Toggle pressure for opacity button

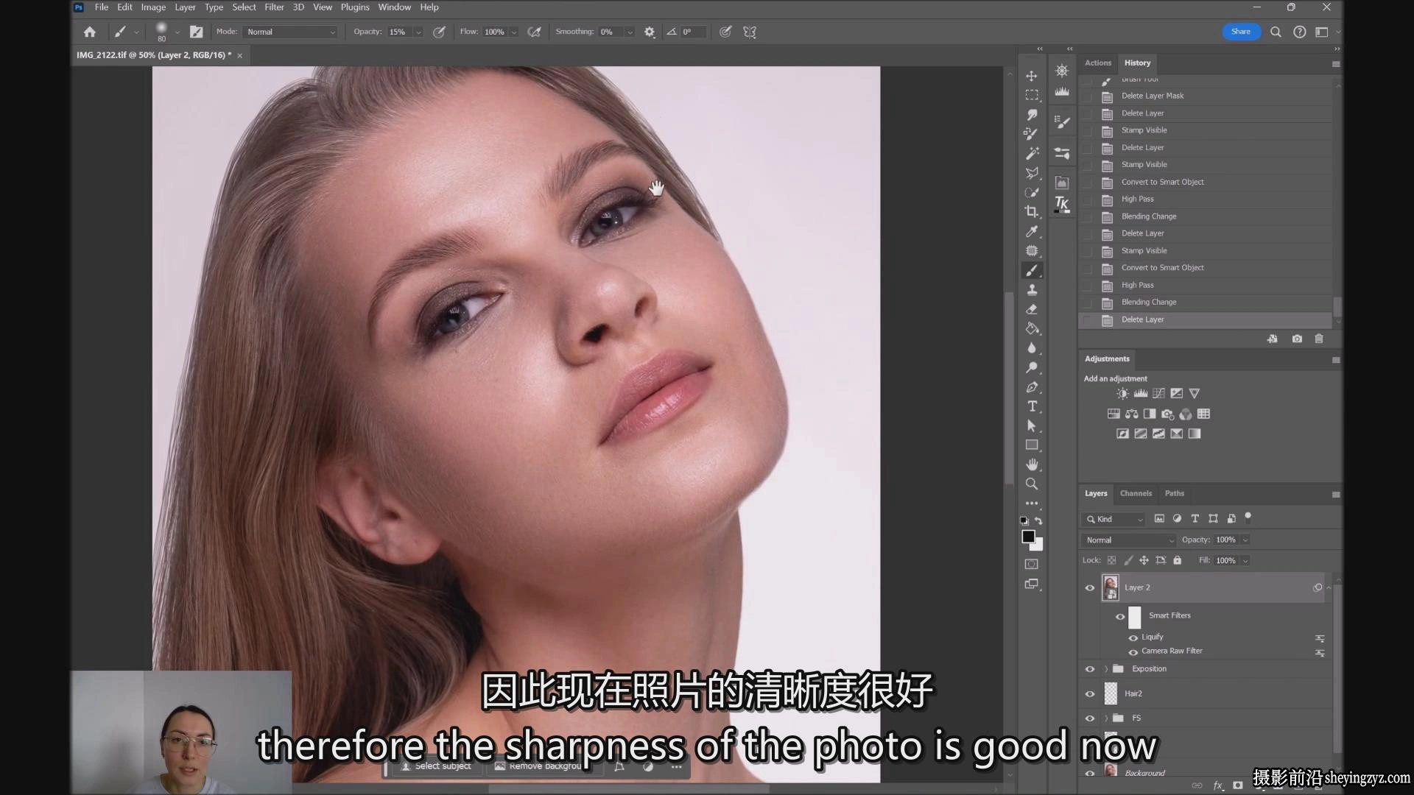click(x=439, y=32)
